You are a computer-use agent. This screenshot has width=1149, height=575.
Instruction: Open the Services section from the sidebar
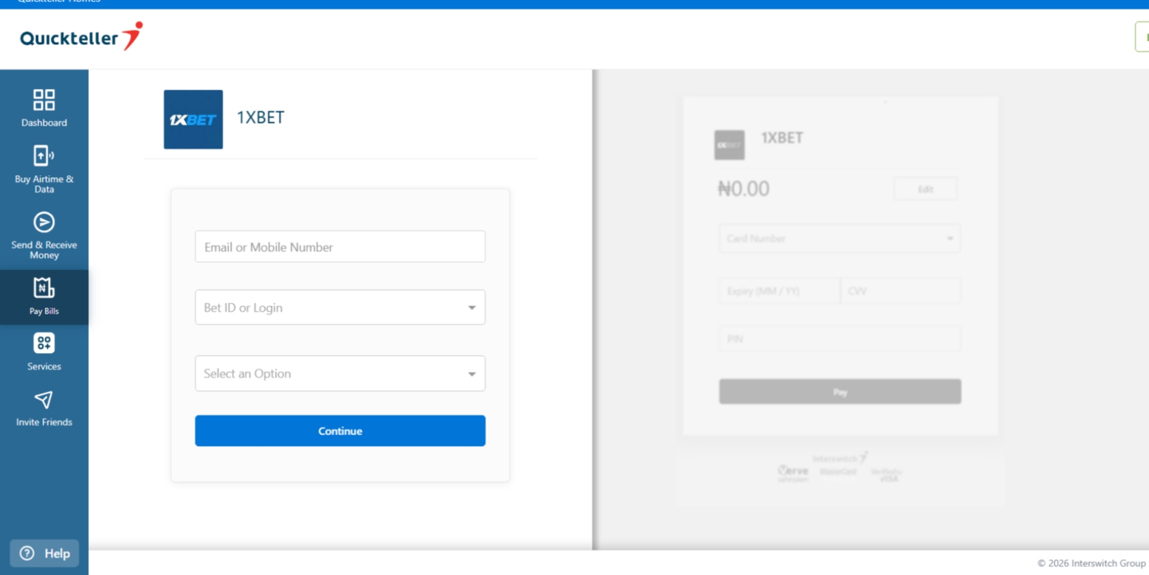[43, 352]
